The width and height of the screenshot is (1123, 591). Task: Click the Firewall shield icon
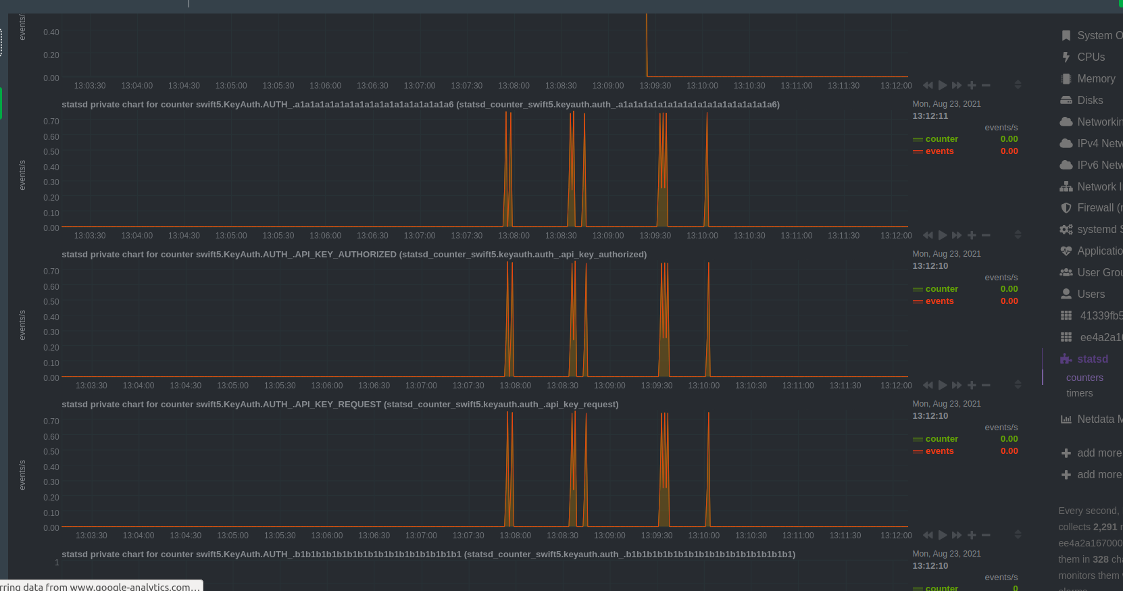(x=1066, y=208)
